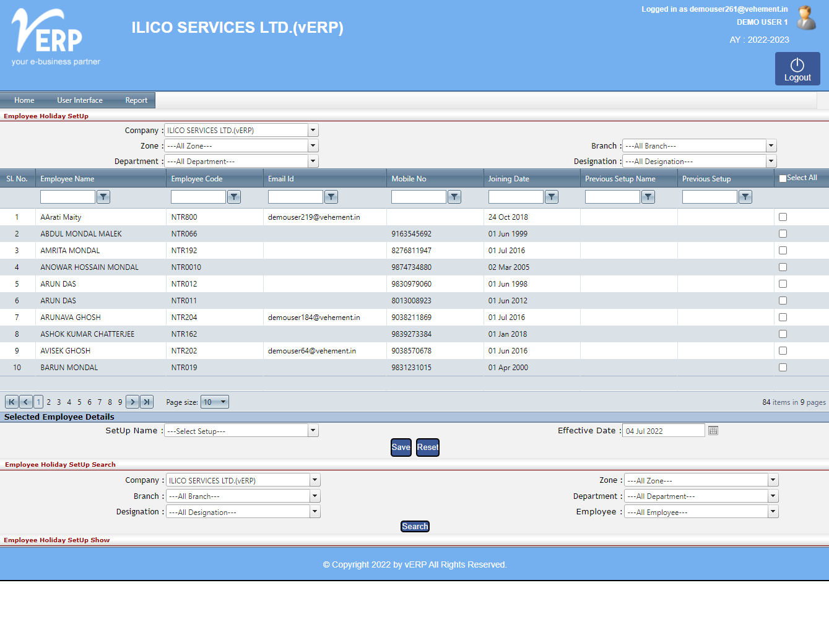Click the Save button
This screenshot has height=627, width=829.
401,448
